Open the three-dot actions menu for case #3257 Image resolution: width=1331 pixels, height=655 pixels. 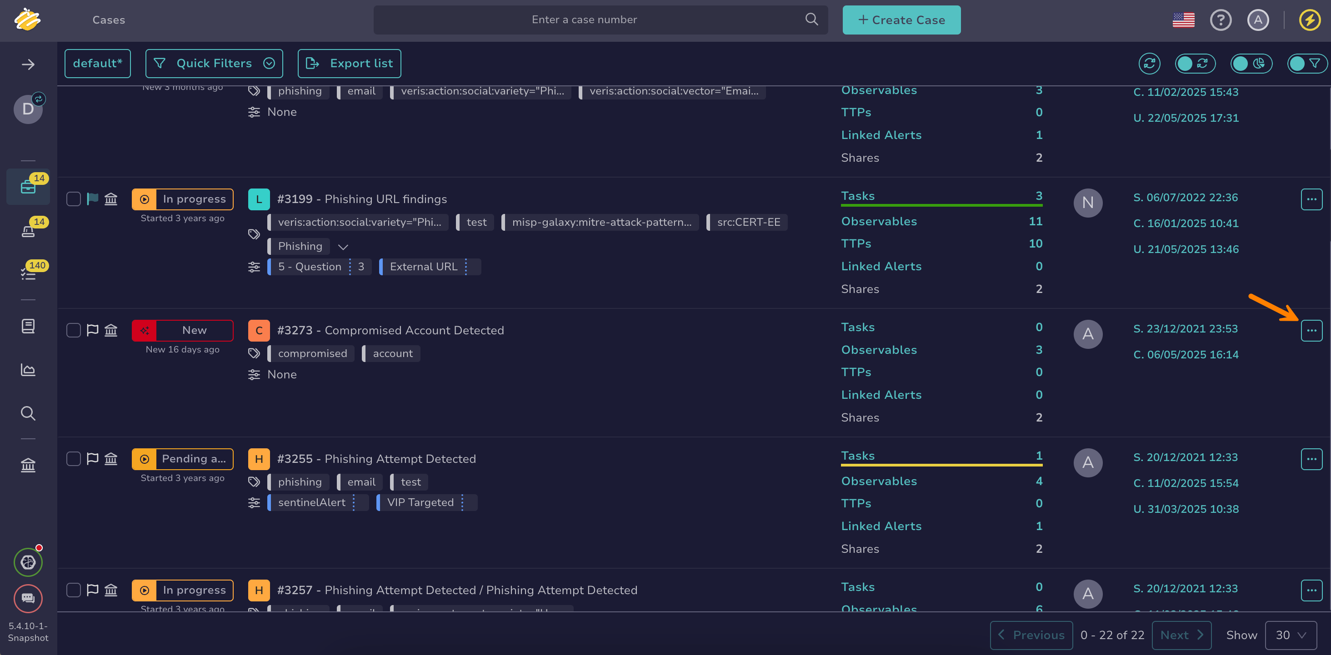click(x=1311, y=590)
